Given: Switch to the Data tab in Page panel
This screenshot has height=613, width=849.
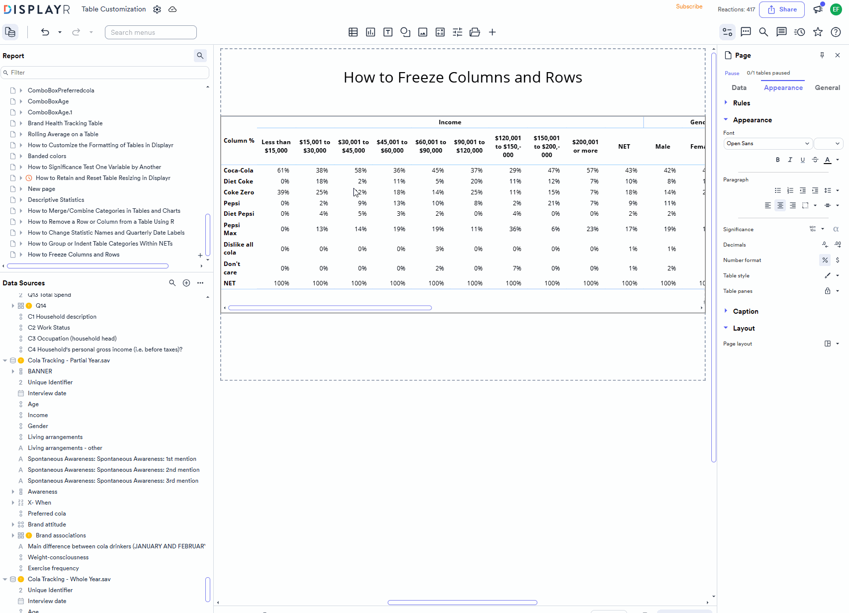Looking at the screenshot, I should coord(739,88).
